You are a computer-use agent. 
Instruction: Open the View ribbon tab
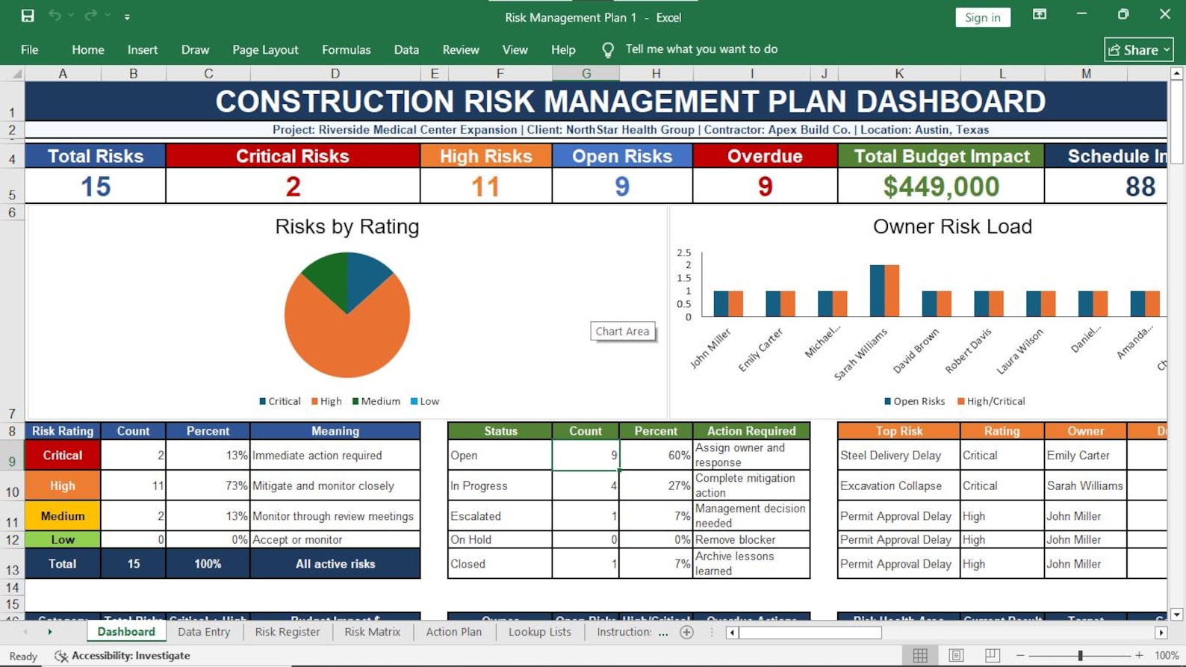tap(515, 50)
